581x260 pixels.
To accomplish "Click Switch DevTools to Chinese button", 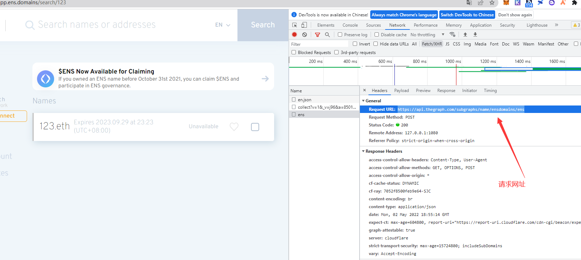I will click(467, 15).
